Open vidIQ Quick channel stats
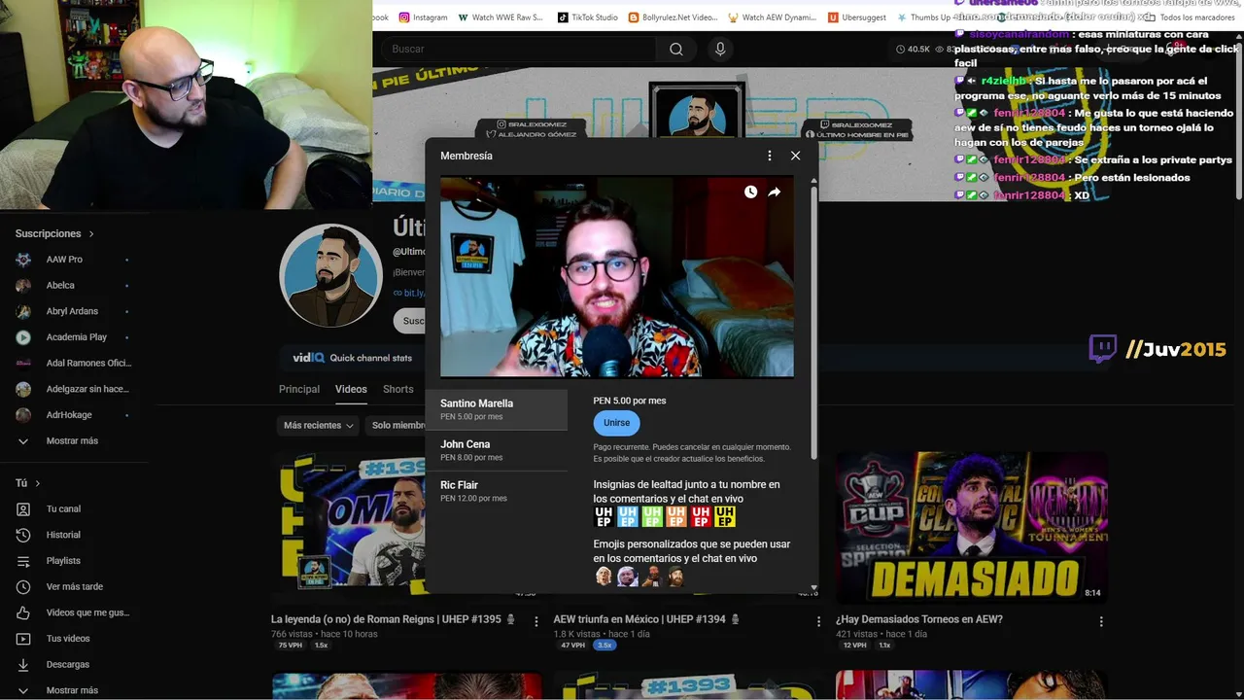Image resolution: width=1244 pixels, height=700 pixels. point(353,358)
